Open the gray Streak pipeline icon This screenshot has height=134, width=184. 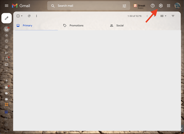click(x=6, y=119)
